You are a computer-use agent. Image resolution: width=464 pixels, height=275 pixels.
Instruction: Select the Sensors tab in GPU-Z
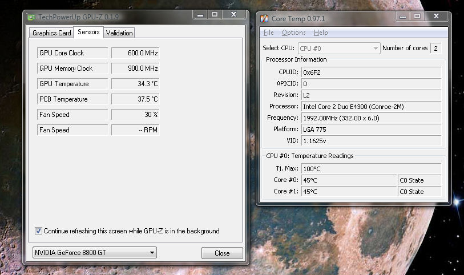coord(88,32)
